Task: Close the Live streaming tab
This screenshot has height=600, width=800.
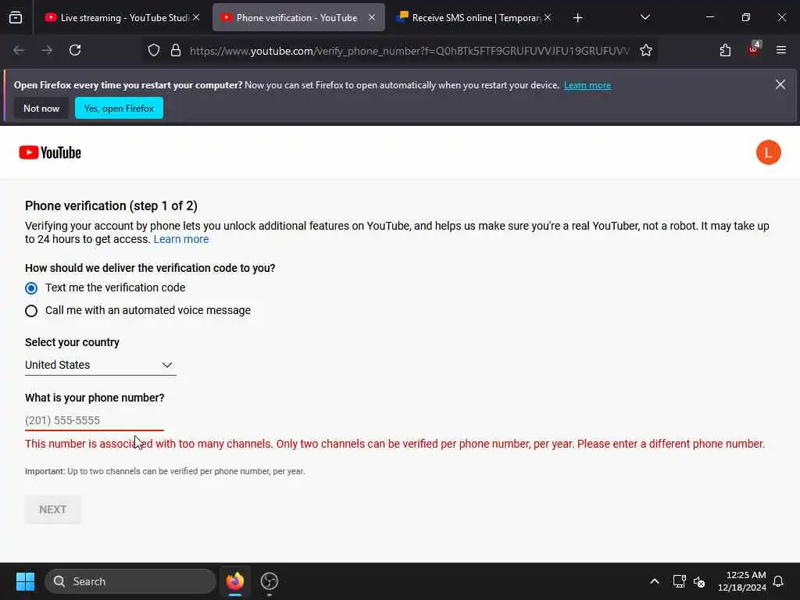Action: 196,18
